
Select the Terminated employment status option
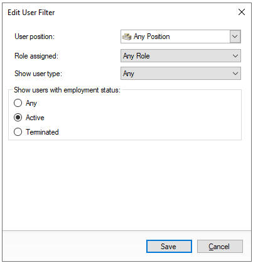(x=18, y=132)
